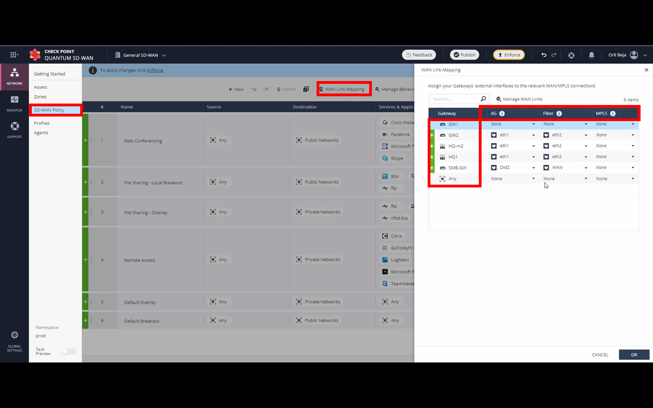Show info for the MPLS column
653x408 pixels.
[613, 113]
